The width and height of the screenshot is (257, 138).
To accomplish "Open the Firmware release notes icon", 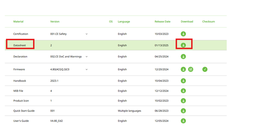I will (191, 69).
